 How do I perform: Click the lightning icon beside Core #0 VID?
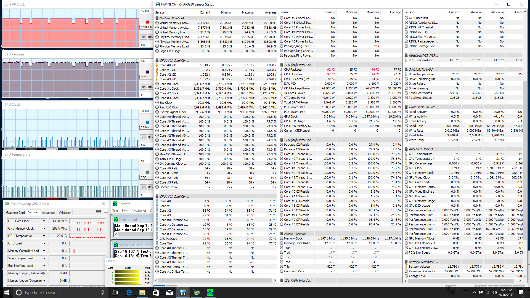(x=157, y=65)
